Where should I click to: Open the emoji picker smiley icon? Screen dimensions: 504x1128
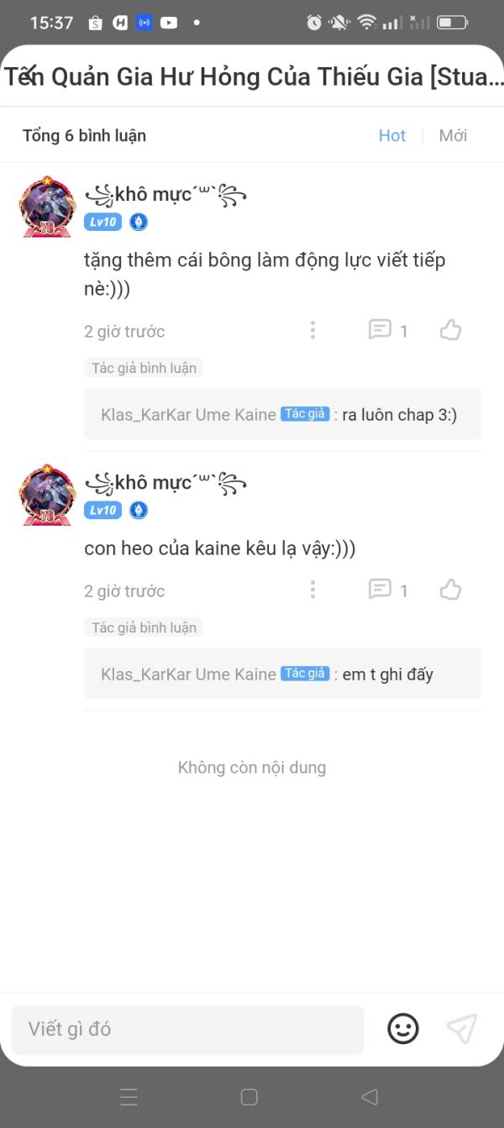point(403,1028)
